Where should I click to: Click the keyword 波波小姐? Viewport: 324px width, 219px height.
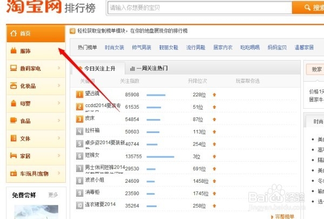pyautogui.click(x=94, y=180)
